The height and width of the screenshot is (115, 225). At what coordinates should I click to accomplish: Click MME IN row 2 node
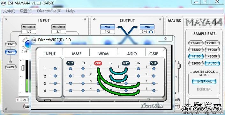[x=83, y=76]
